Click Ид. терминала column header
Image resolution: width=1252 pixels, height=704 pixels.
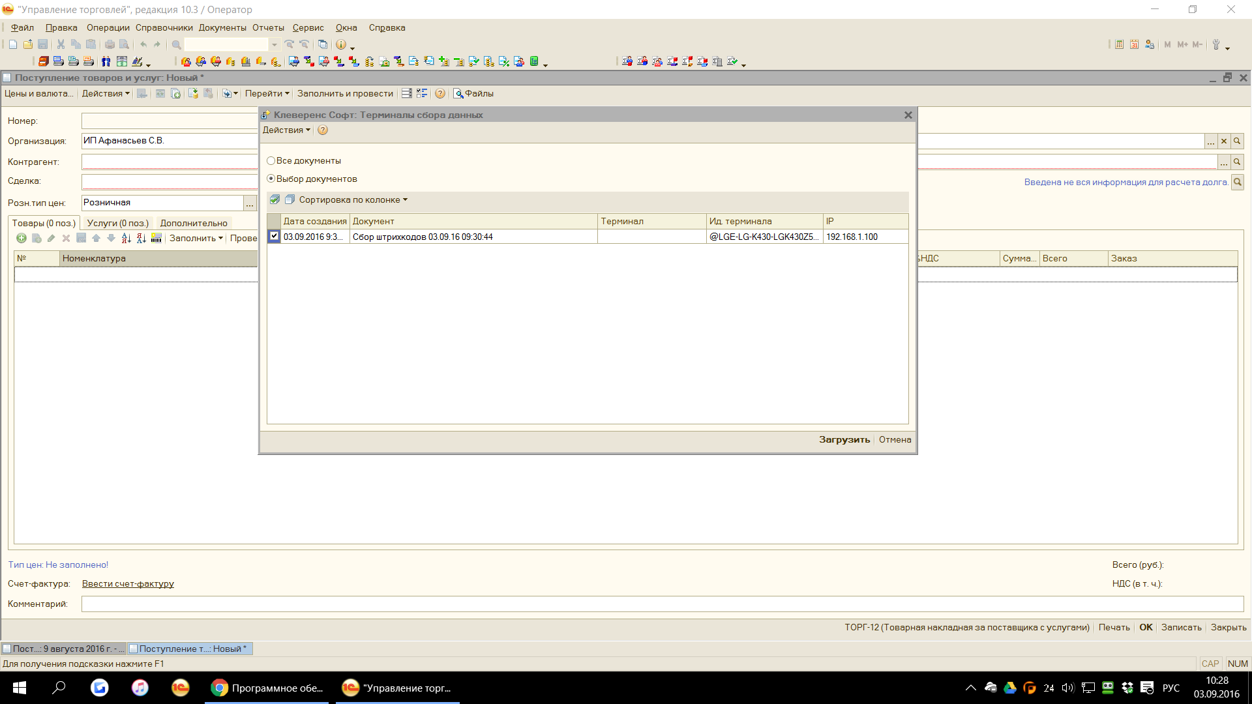[764, 221]
